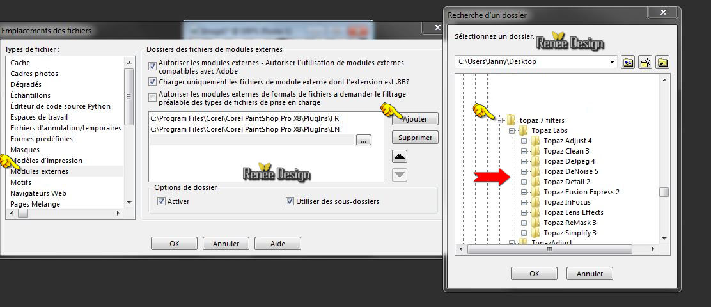Select the Topaz Simplify 3 folder
The width and height of the screenshot is (711, 307).
[x=570, y=233]
